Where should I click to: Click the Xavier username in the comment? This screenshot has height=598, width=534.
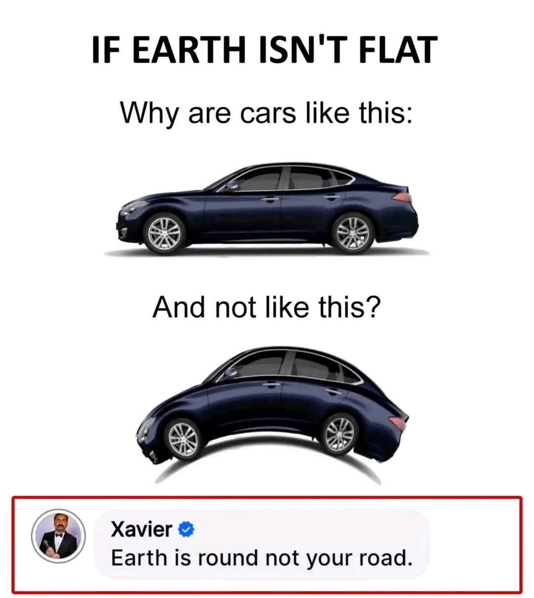141,529
